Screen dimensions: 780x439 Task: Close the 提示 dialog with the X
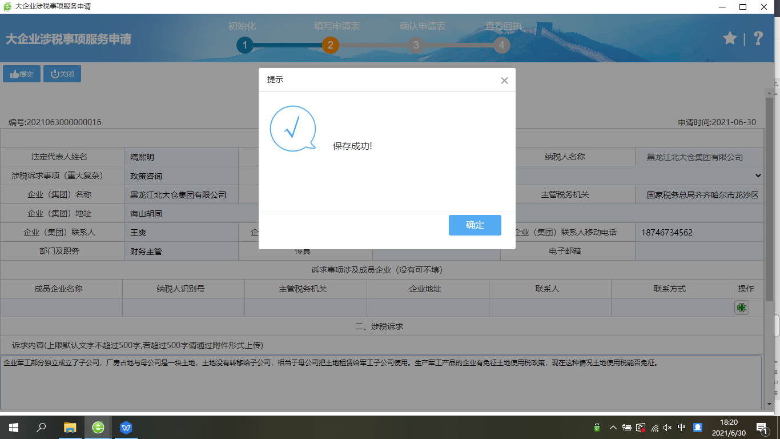point(504,81)
